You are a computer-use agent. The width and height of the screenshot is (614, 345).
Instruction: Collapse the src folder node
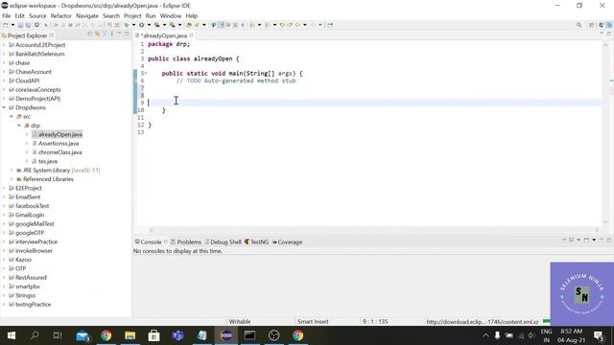12,117
